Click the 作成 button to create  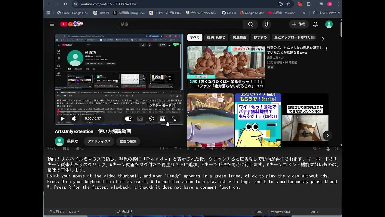pyautogui.click(x=298, y=24)
